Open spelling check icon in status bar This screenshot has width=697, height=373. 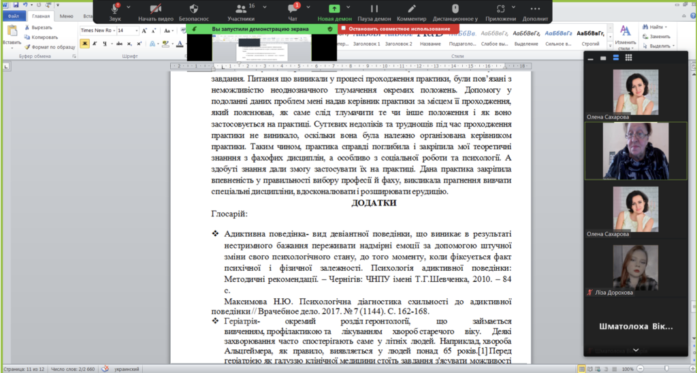tap(105, 368)
